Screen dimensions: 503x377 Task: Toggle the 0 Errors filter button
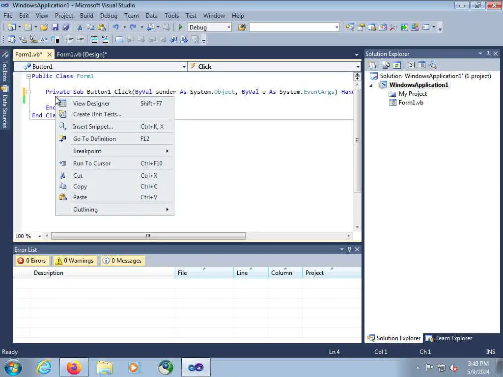click(32, 261)
